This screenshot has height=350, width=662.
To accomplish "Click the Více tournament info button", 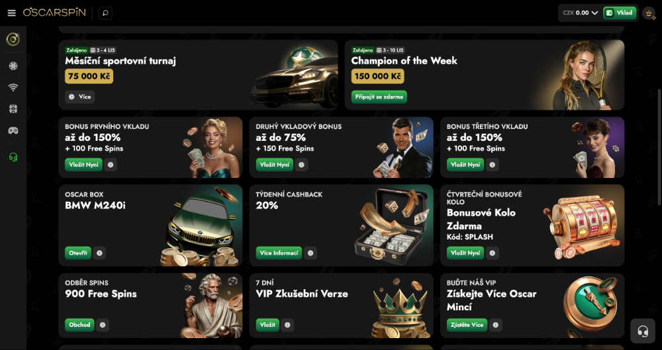I will pyautogui.click(x=80, y=97).
